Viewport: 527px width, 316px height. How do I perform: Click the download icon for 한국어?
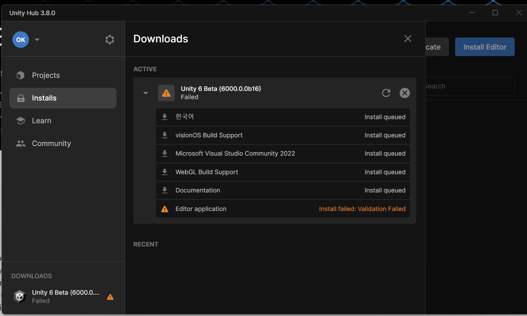pos(165,117)
